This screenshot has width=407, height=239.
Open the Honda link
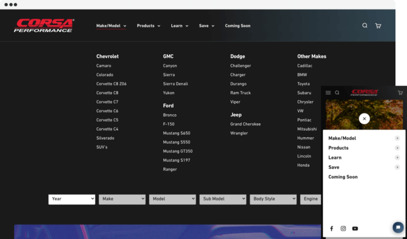304,165
